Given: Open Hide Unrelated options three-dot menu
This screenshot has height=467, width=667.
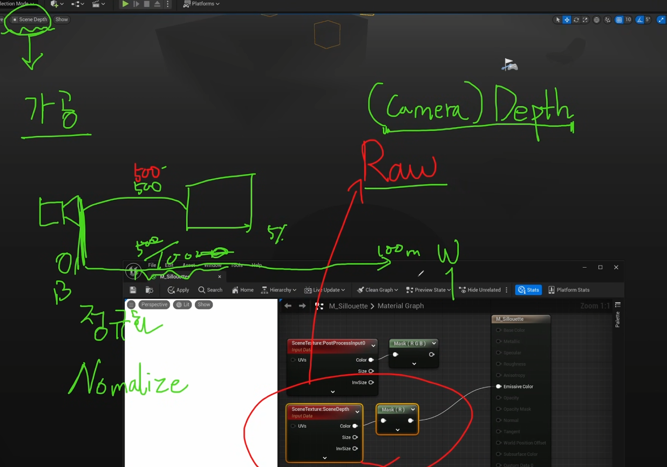Looking at the screenshot, I should pos(506,290).
